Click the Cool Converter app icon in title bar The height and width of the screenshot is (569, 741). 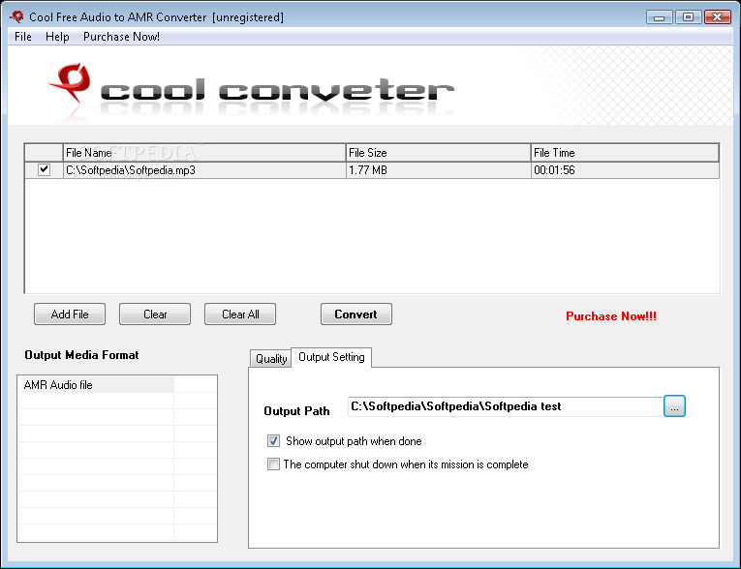tap(17, 16)
